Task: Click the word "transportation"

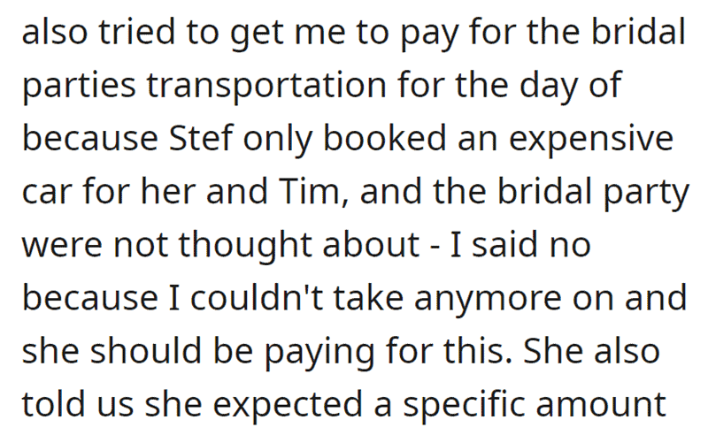Action: click(x=266, y=85)
